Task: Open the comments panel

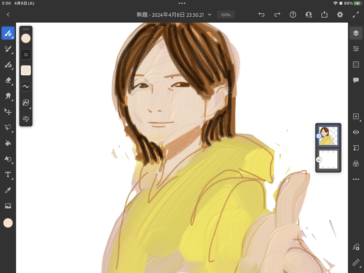Action: (356, 80)
